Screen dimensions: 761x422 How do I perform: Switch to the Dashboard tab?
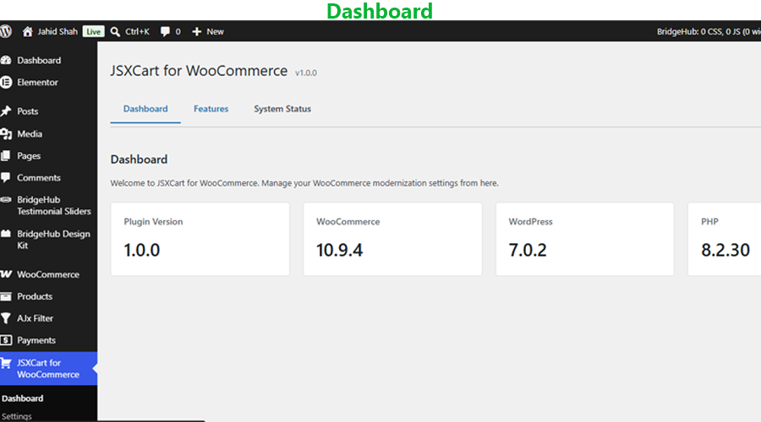pos(145,109)
